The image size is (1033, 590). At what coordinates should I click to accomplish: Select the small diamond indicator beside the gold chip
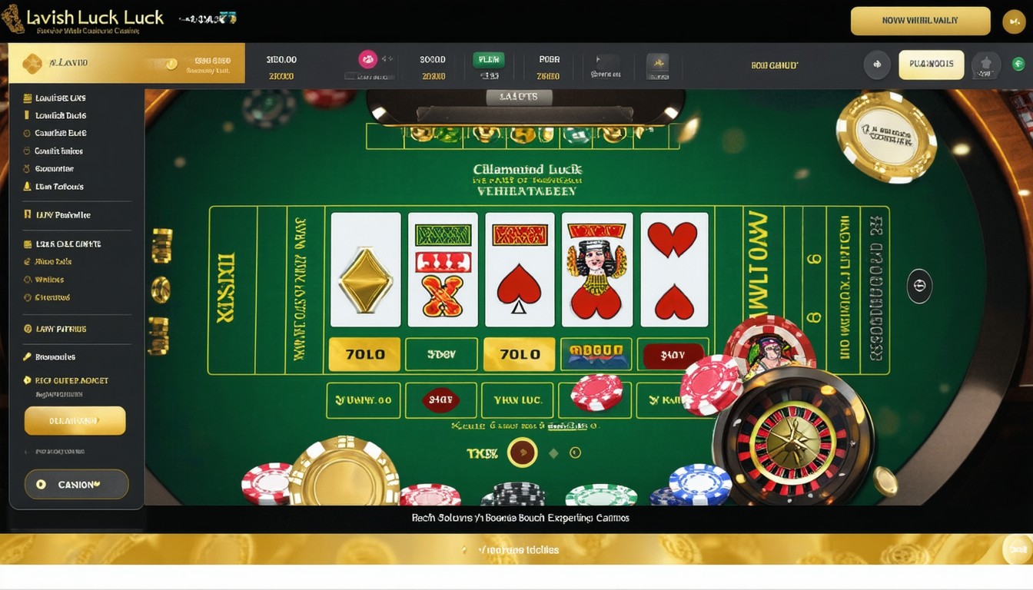[x=553, y=453]
